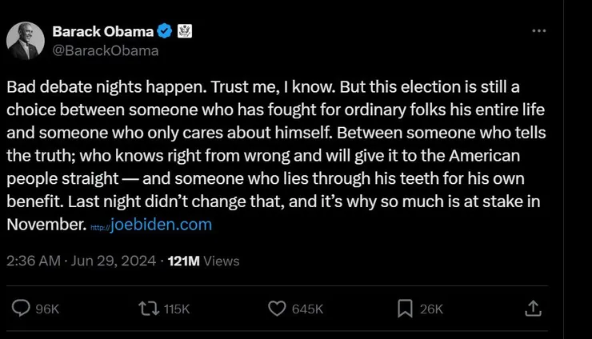
Task: Click the 26K bookmark count
Action: coord(430,309)
